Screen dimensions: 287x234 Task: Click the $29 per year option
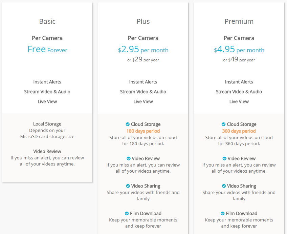[x=143, y=59]
